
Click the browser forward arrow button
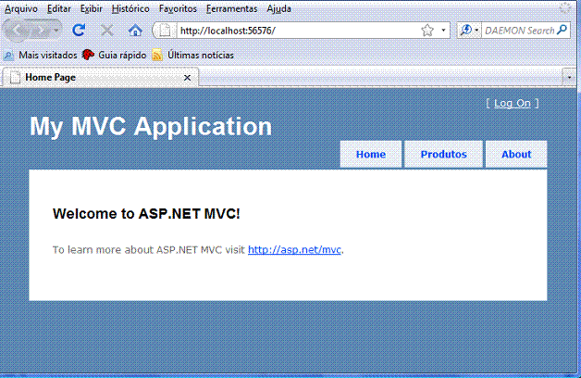point(41,31)
